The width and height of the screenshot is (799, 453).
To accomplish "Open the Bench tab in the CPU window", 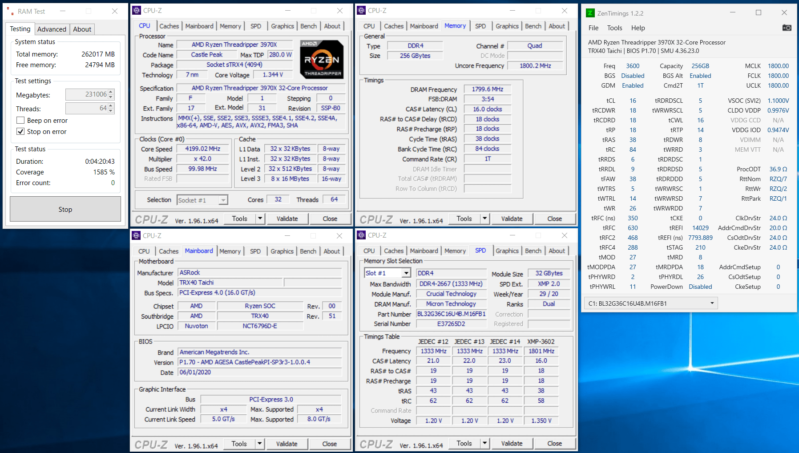I will (x=308, y=26).
